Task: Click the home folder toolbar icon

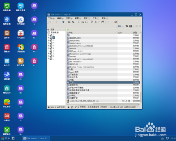Action: click(69, 22)
